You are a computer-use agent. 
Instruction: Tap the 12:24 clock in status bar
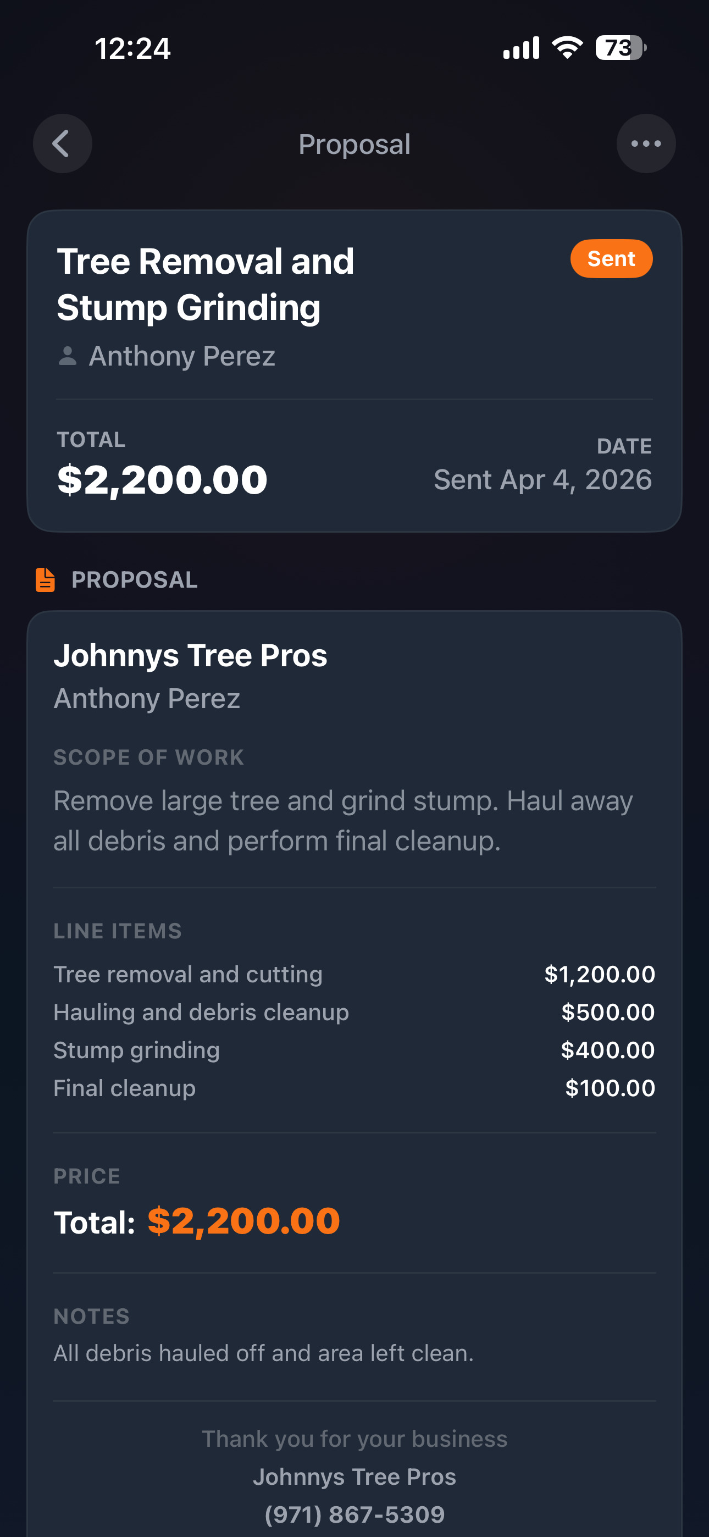coord(132,48)
